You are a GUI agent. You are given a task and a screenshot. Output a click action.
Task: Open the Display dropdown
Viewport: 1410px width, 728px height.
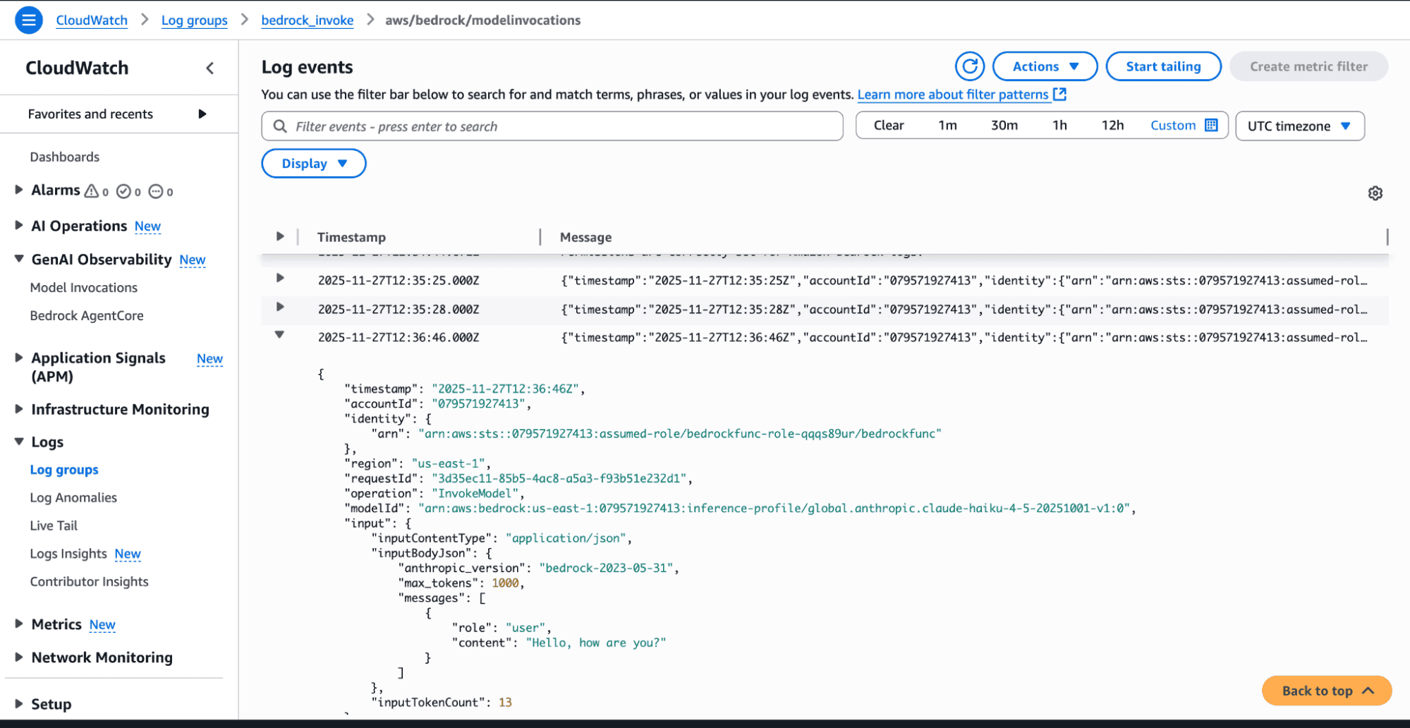[x=313, y=164]
